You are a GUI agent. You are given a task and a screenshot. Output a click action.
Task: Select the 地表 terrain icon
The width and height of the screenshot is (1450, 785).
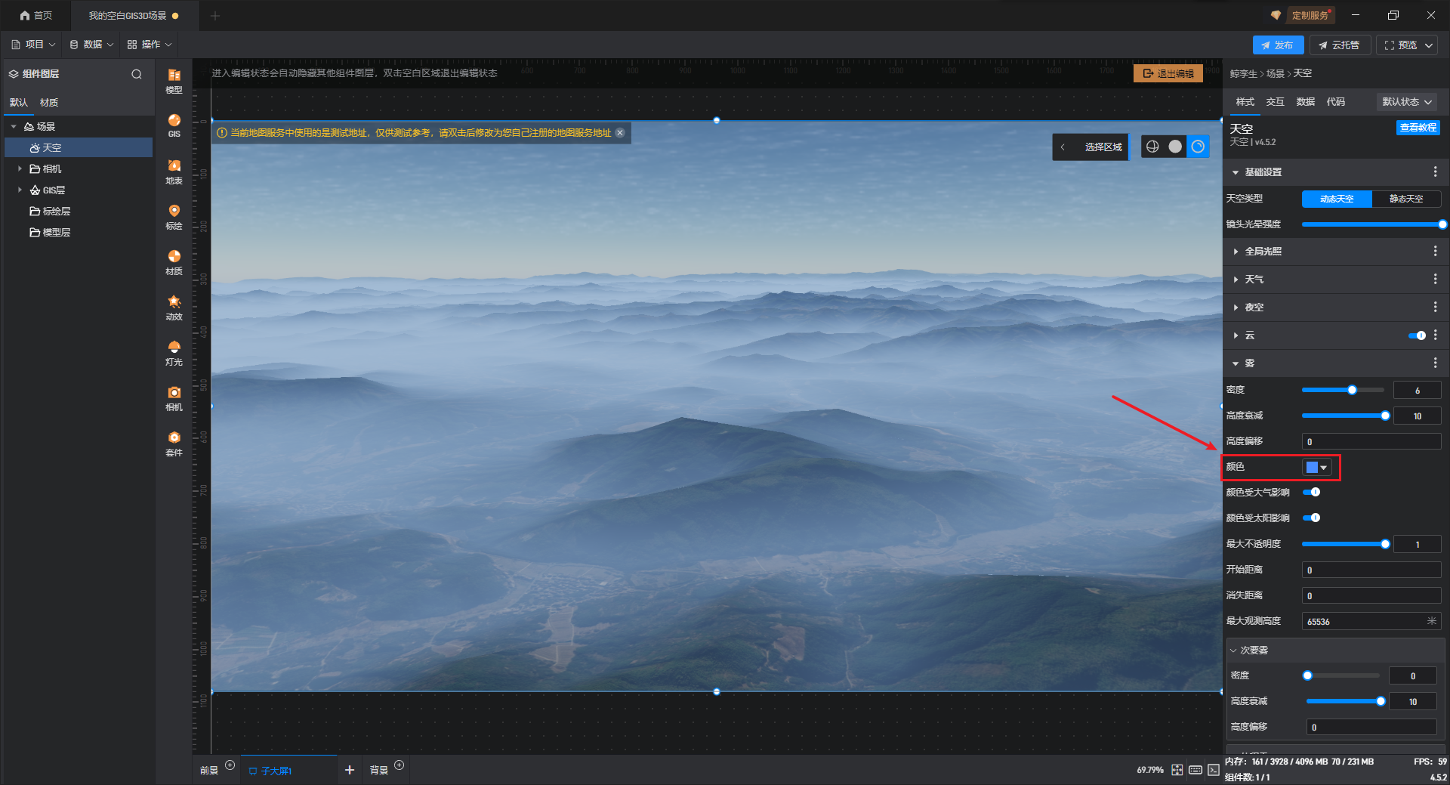point(174,172)
